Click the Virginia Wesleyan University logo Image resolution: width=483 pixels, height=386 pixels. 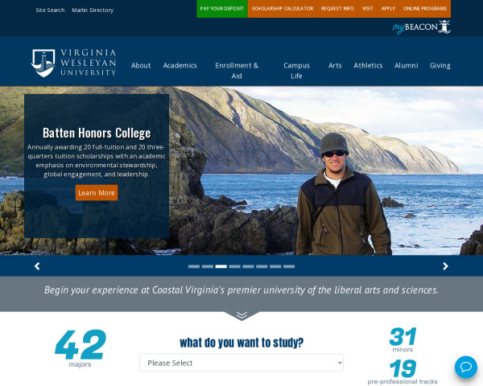(x=73, y=63)
